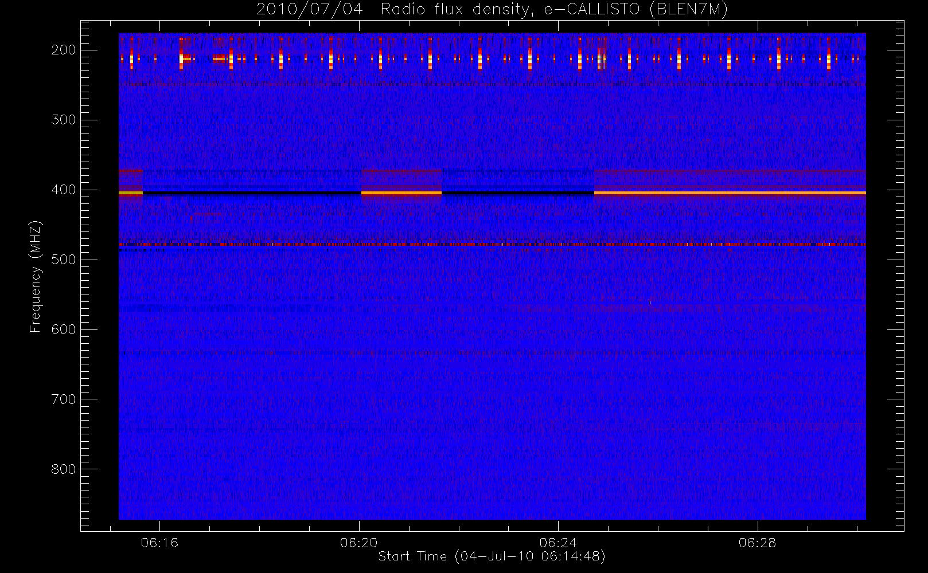Click the 06:24 time tick label
The image size is (928, 573).
click(x=558, y=543)
